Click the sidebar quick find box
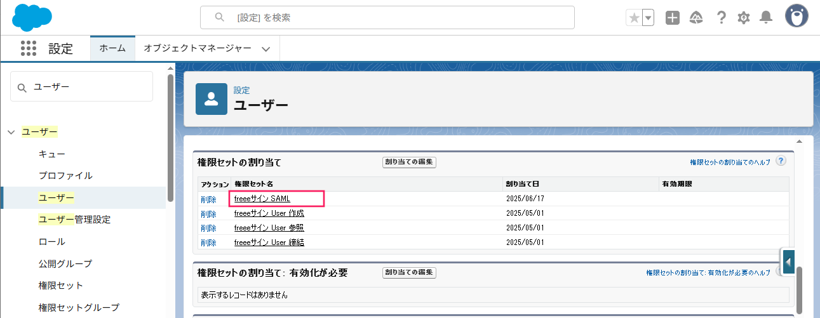This screenshot has height=318, width=820. [81, 86]
